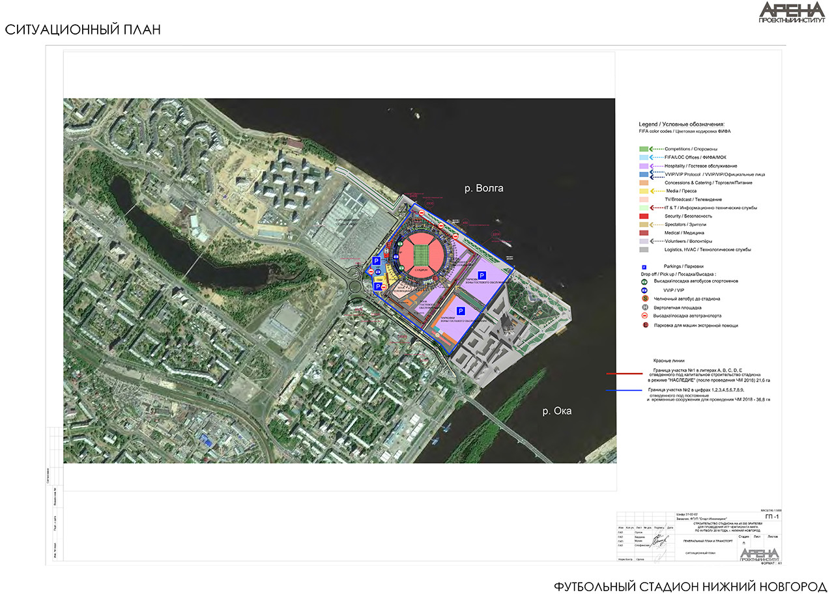The height and width of the screenshot is (597, 834).
Task: Select the bright red Security color swatch
Action: [643, 216]
